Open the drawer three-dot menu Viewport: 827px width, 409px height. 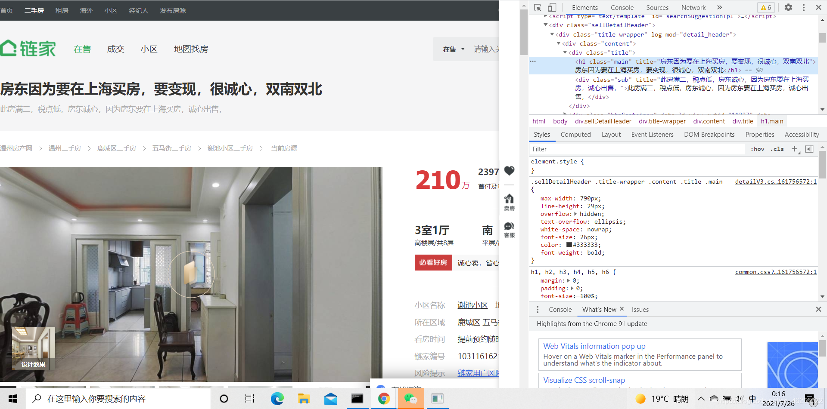[x=537, y=310]
